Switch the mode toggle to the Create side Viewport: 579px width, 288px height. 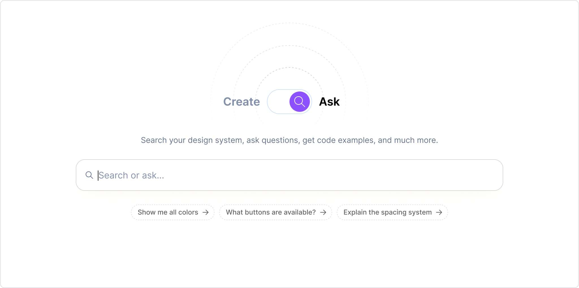coord(278,102)
